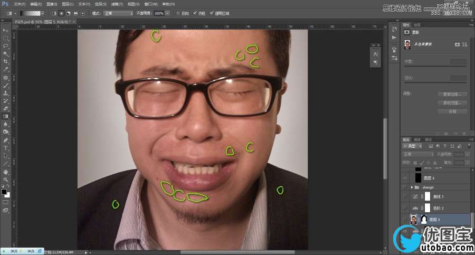Open the layer filter type dropdown
The image size is (475, 255).
click(413, 146)
